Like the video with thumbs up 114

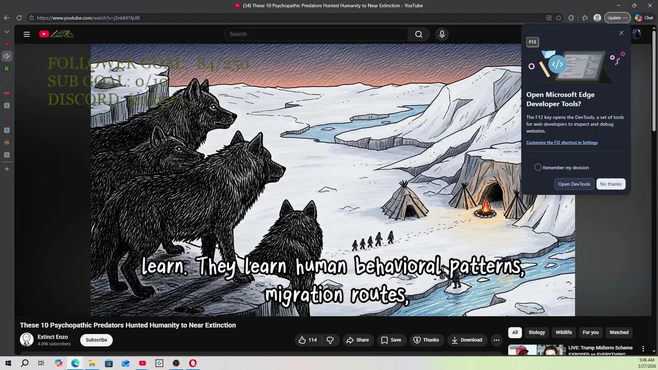click(308, 340)
